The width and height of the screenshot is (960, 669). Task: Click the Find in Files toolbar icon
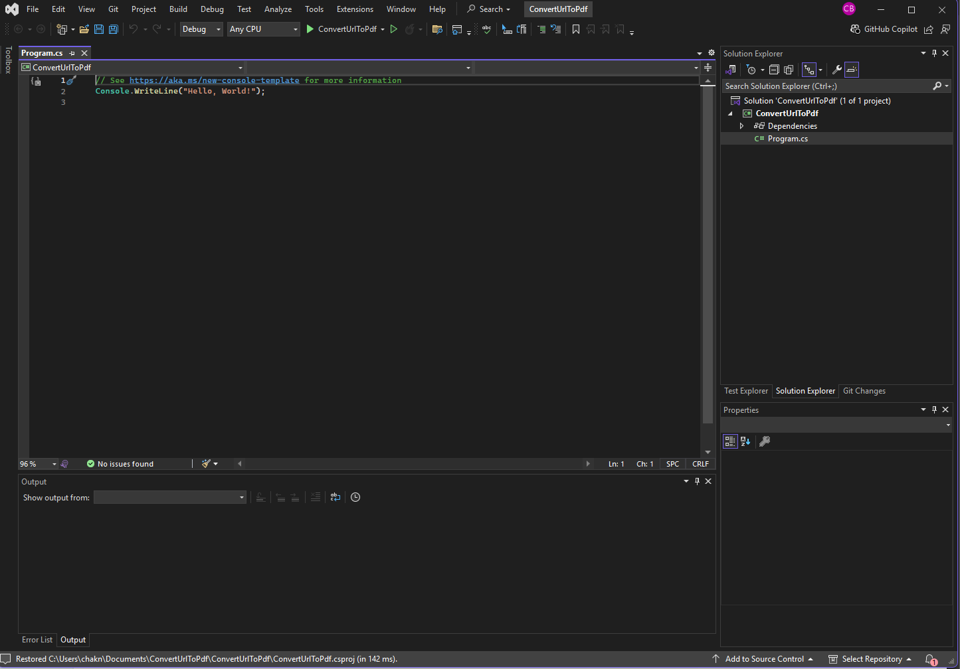437,29
